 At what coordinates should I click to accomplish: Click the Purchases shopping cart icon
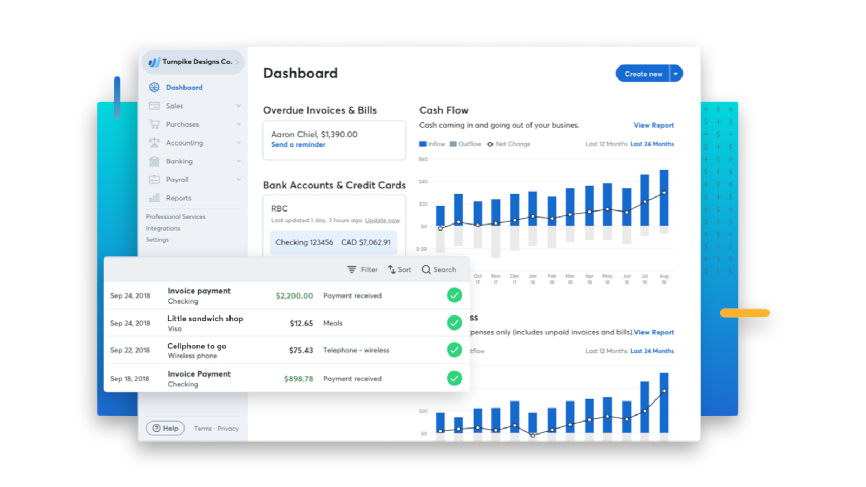[x=154, y=124]
